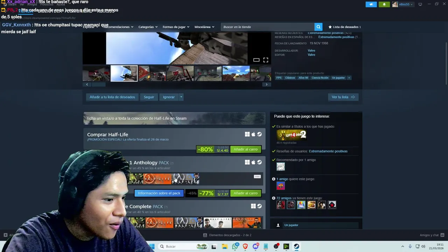Click Información sobre el pack

point(159,193)
